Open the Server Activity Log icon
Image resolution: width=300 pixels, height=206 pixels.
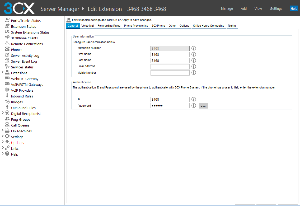(x=7, y=55)
